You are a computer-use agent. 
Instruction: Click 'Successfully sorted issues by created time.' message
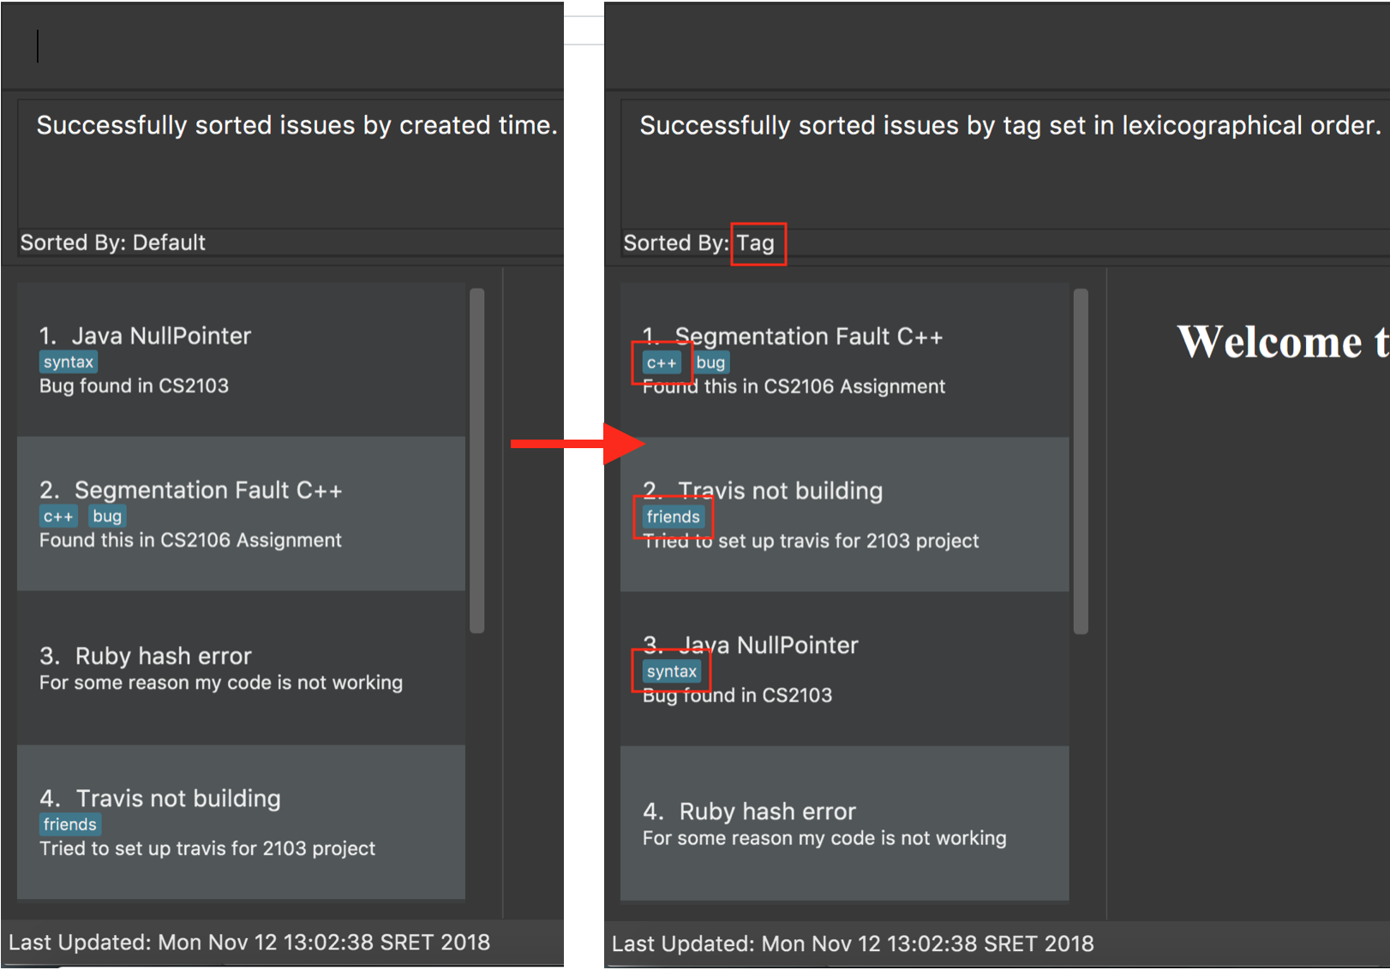297,125
